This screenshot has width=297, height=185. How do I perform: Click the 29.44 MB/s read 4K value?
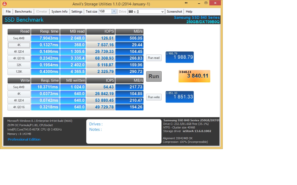point(129,45)
